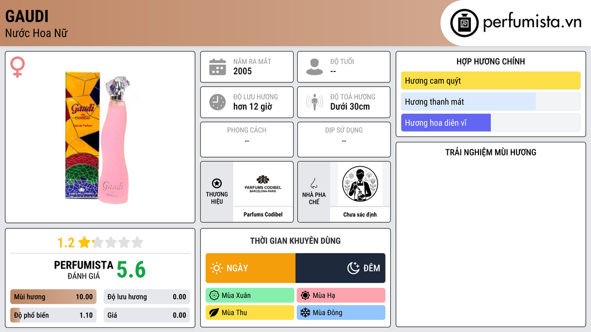Click the clock icon for Độ Lưu Hương
Viewport: 591px width, 332px height.
pyautogui.click(x=218, y=102)
